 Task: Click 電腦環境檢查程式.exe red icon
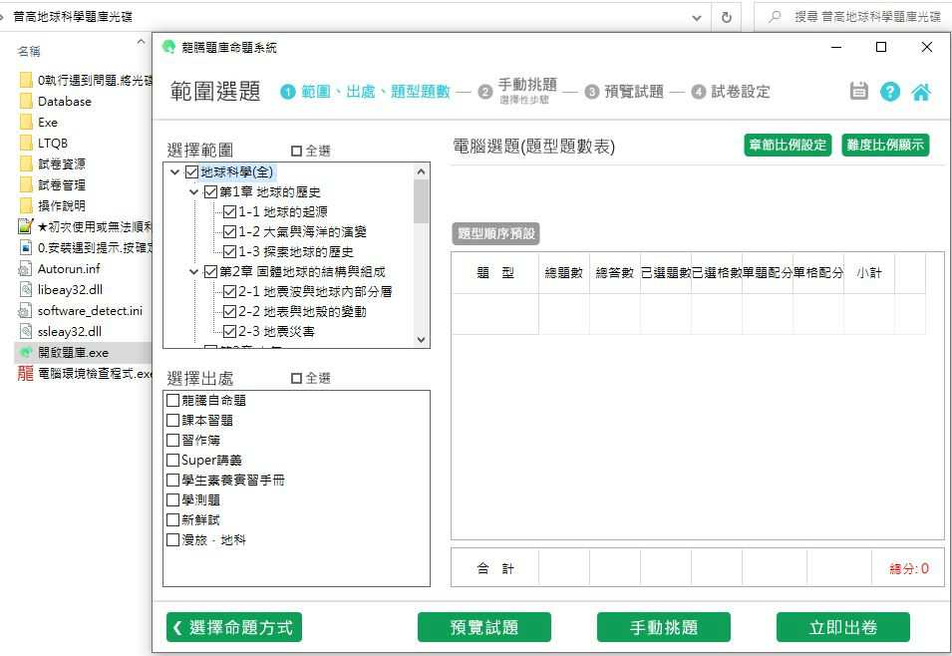point(26,373)
